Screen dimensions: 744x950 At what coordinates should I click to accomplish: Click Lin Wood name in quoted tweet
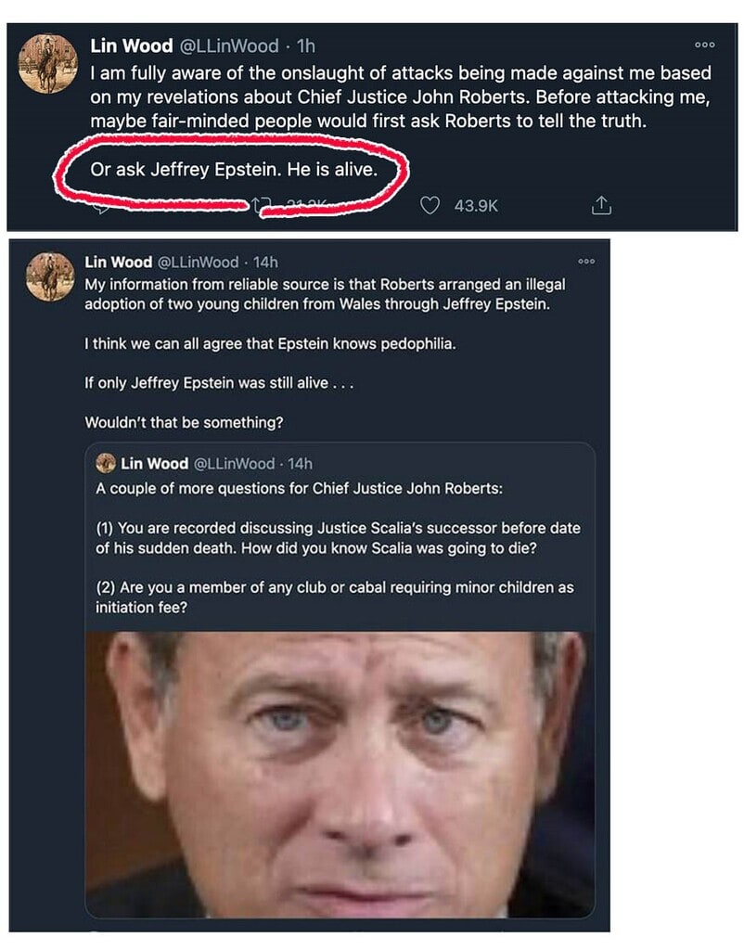155,464
